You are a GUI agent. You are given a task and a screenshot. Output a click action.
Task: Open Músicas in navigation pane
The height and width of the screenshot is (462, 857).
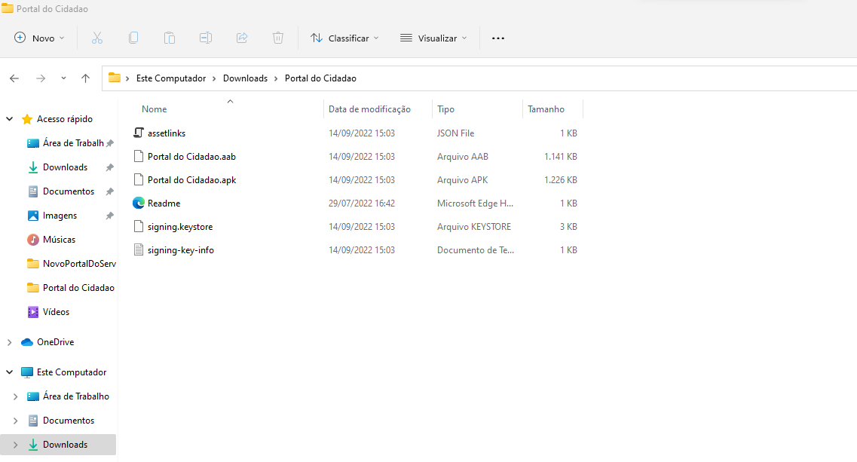59,240
